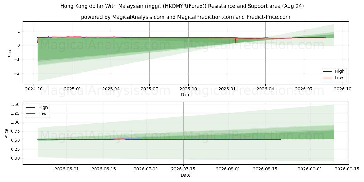Click the '2026-07-15' tick on lower chart
This screenshot has width=364, height=182.
point(183,170)
